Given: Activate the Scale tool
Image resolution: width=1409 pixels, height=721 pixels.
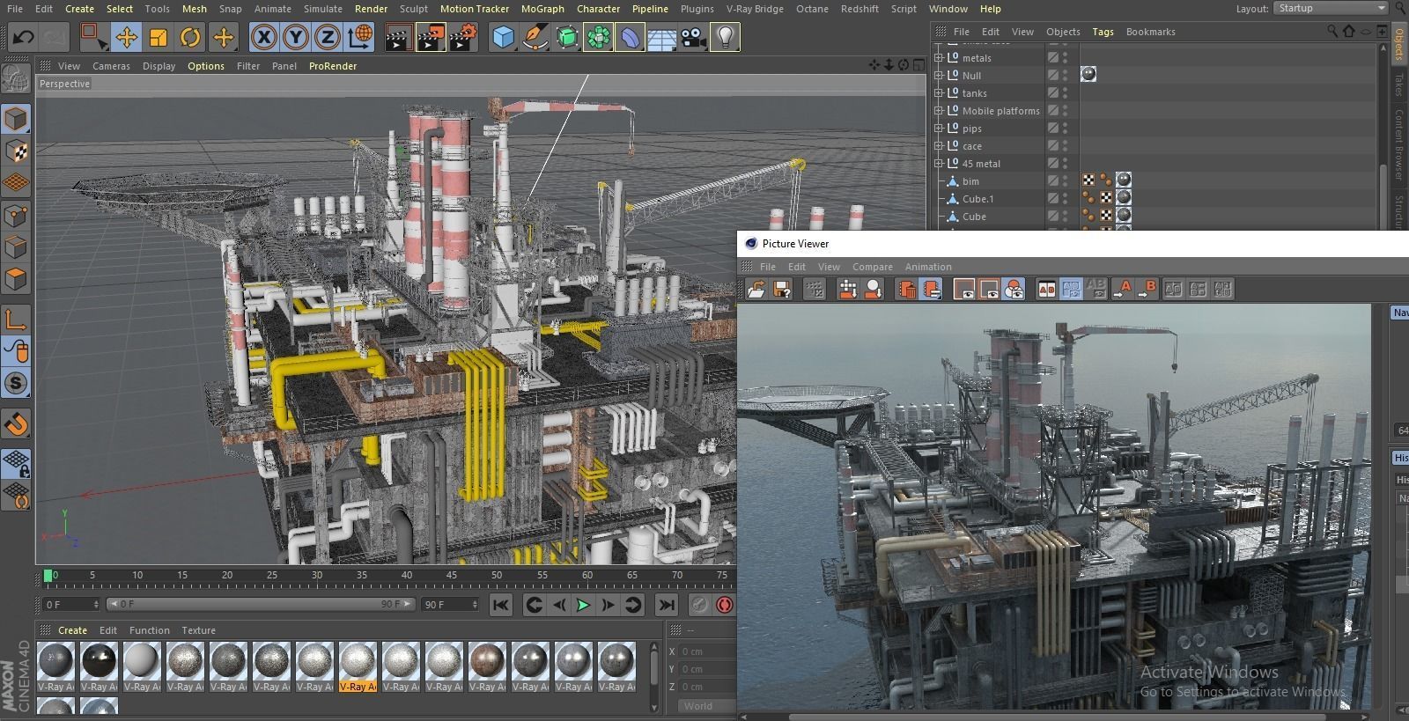Looking at the screenshot, I should point(159,37).
